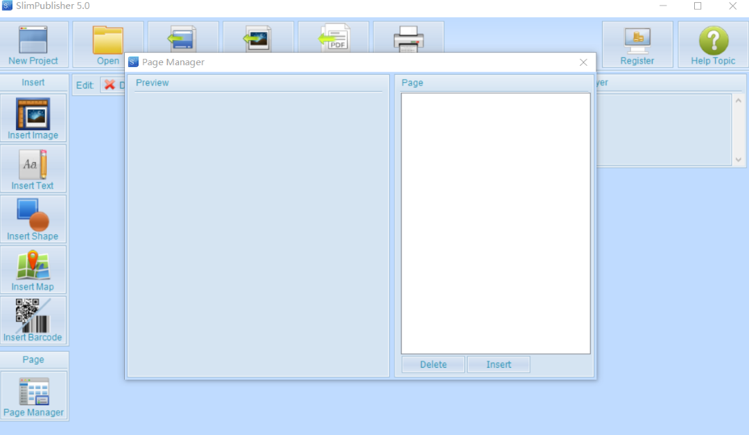This screenshot has height=435, width=749.
Task: Click the Insert Barcode icon
Action: pyautogui.click(x=33, y=320)
